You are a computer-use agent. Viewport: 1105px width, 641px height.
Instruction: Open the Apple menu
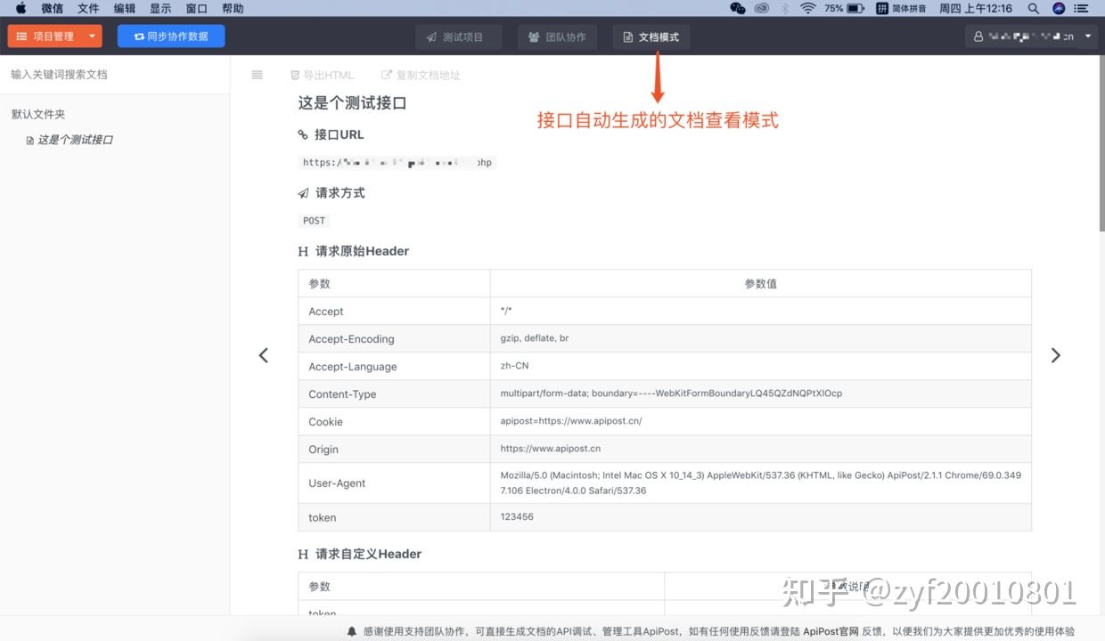pos(20,8)
